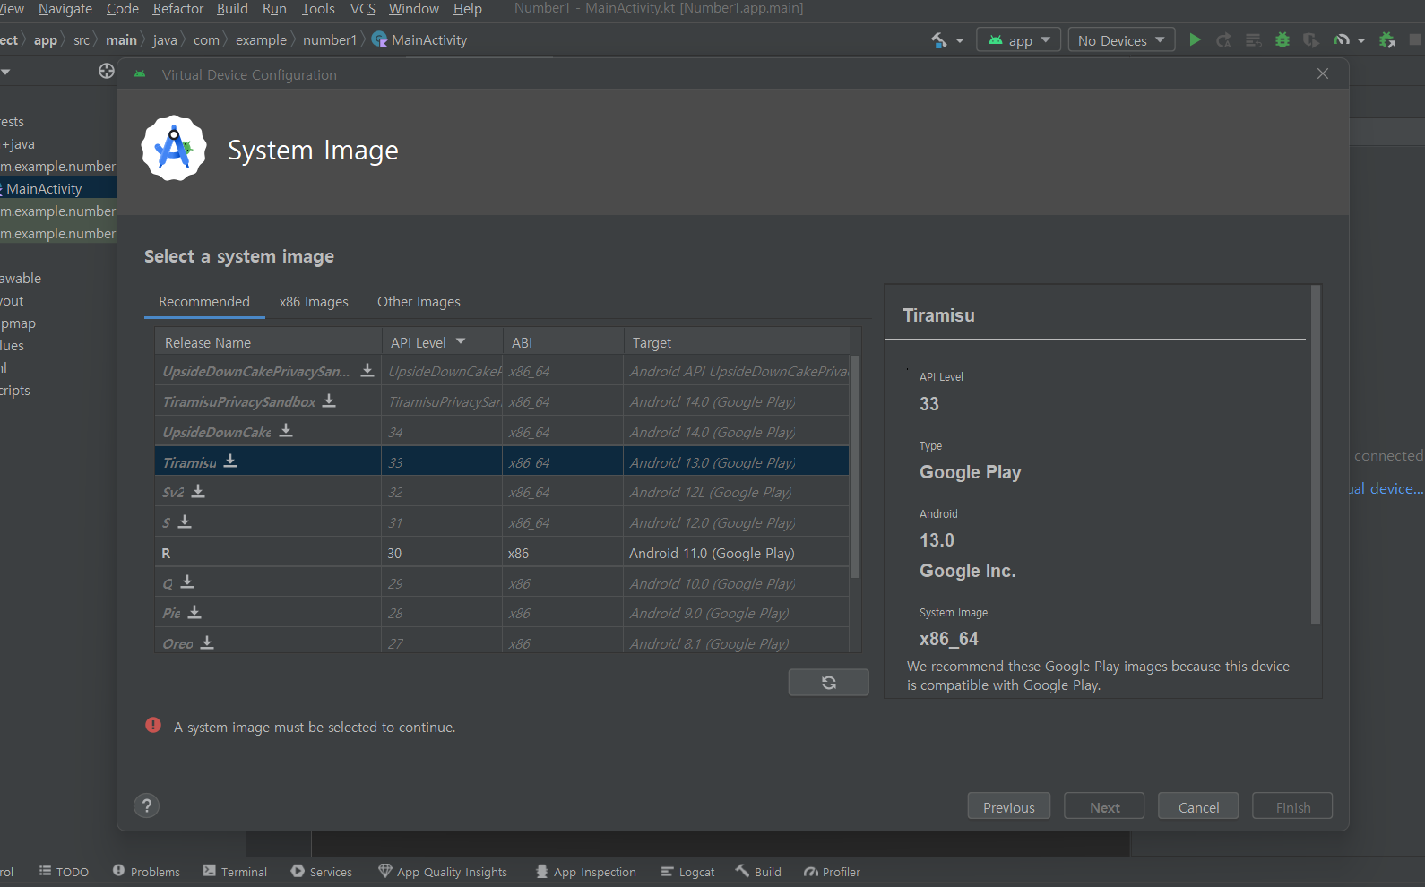
Task: Click the green Run app icon
Action: coord(1195,40)
